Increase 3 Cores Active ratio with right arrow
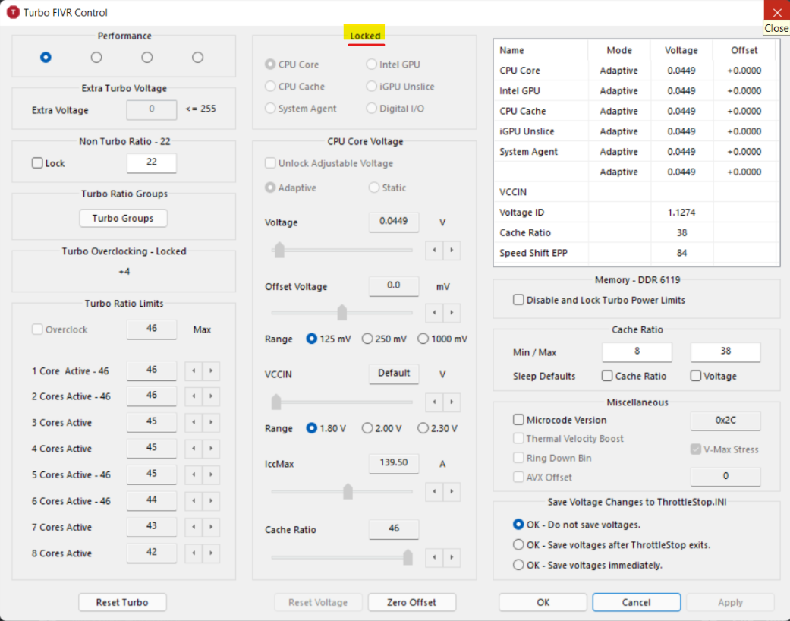Image resolution: width=790 pixels, height=621 pixels. [211, 422]
